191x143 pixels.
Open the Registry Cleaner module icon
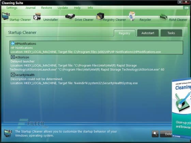[100, 16]
